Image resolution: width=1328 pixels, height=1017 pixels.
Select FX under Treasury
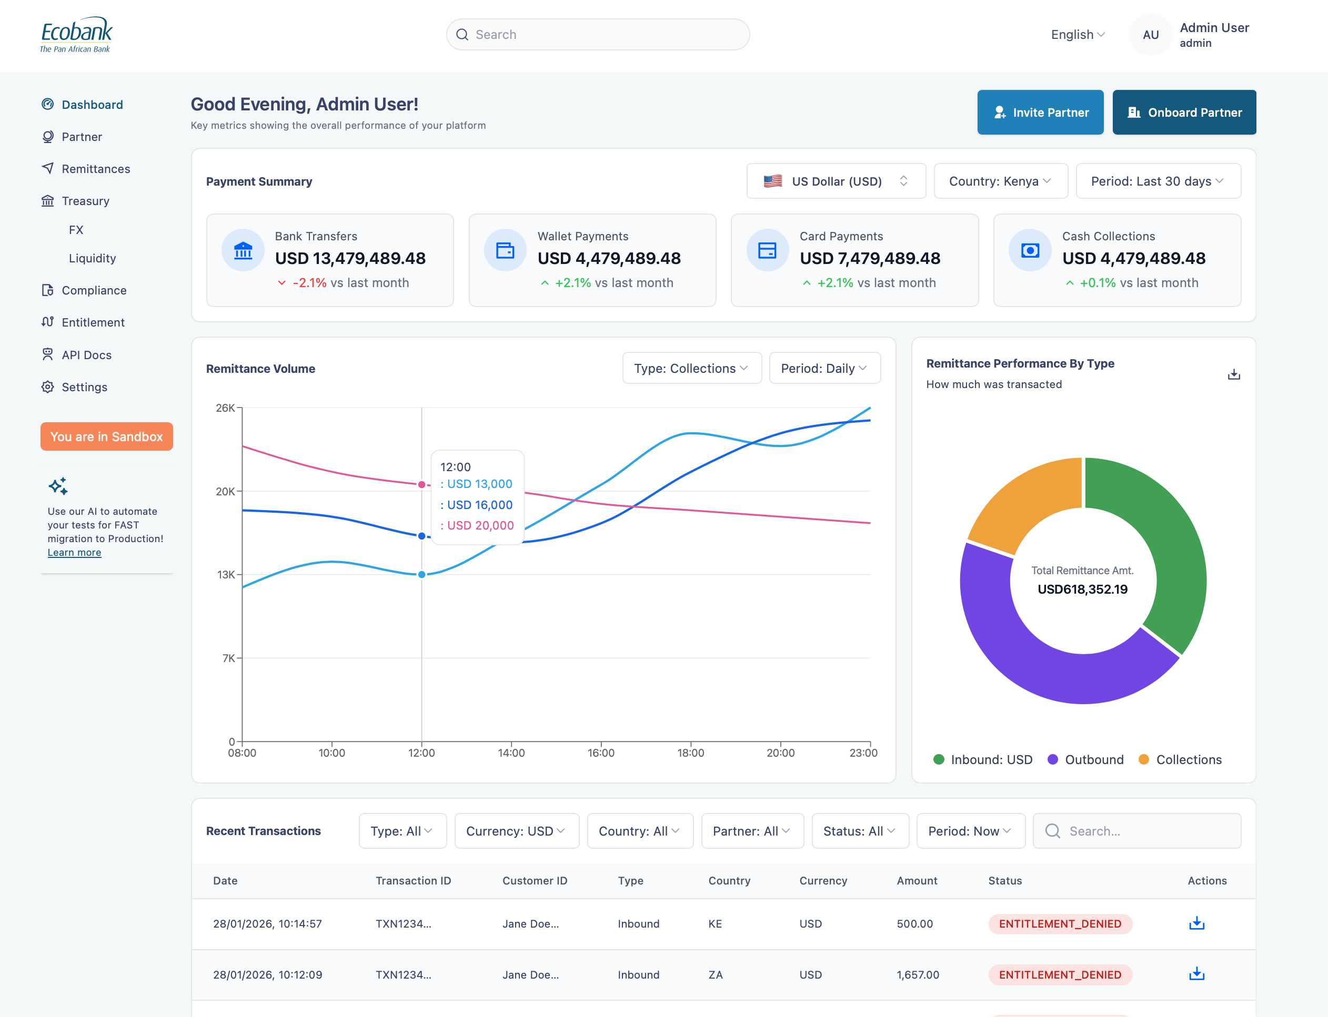(x=76, y=230)
